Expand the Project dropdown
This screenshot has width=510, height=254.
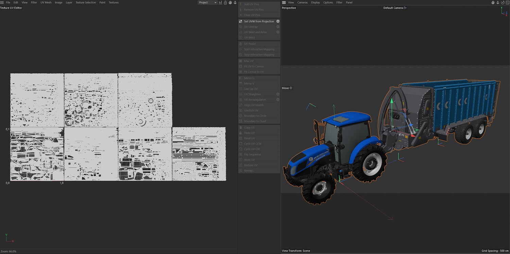point(207,2)
